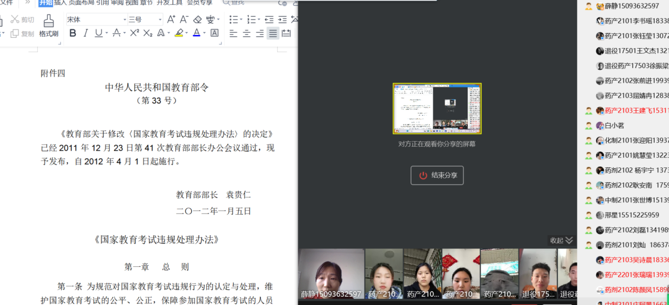Decrease font size with the A- icon

tap(184, 19)
